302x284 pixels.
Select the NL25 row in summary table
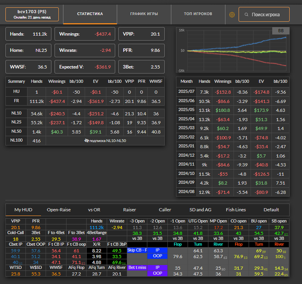click(x=17, y=122)
